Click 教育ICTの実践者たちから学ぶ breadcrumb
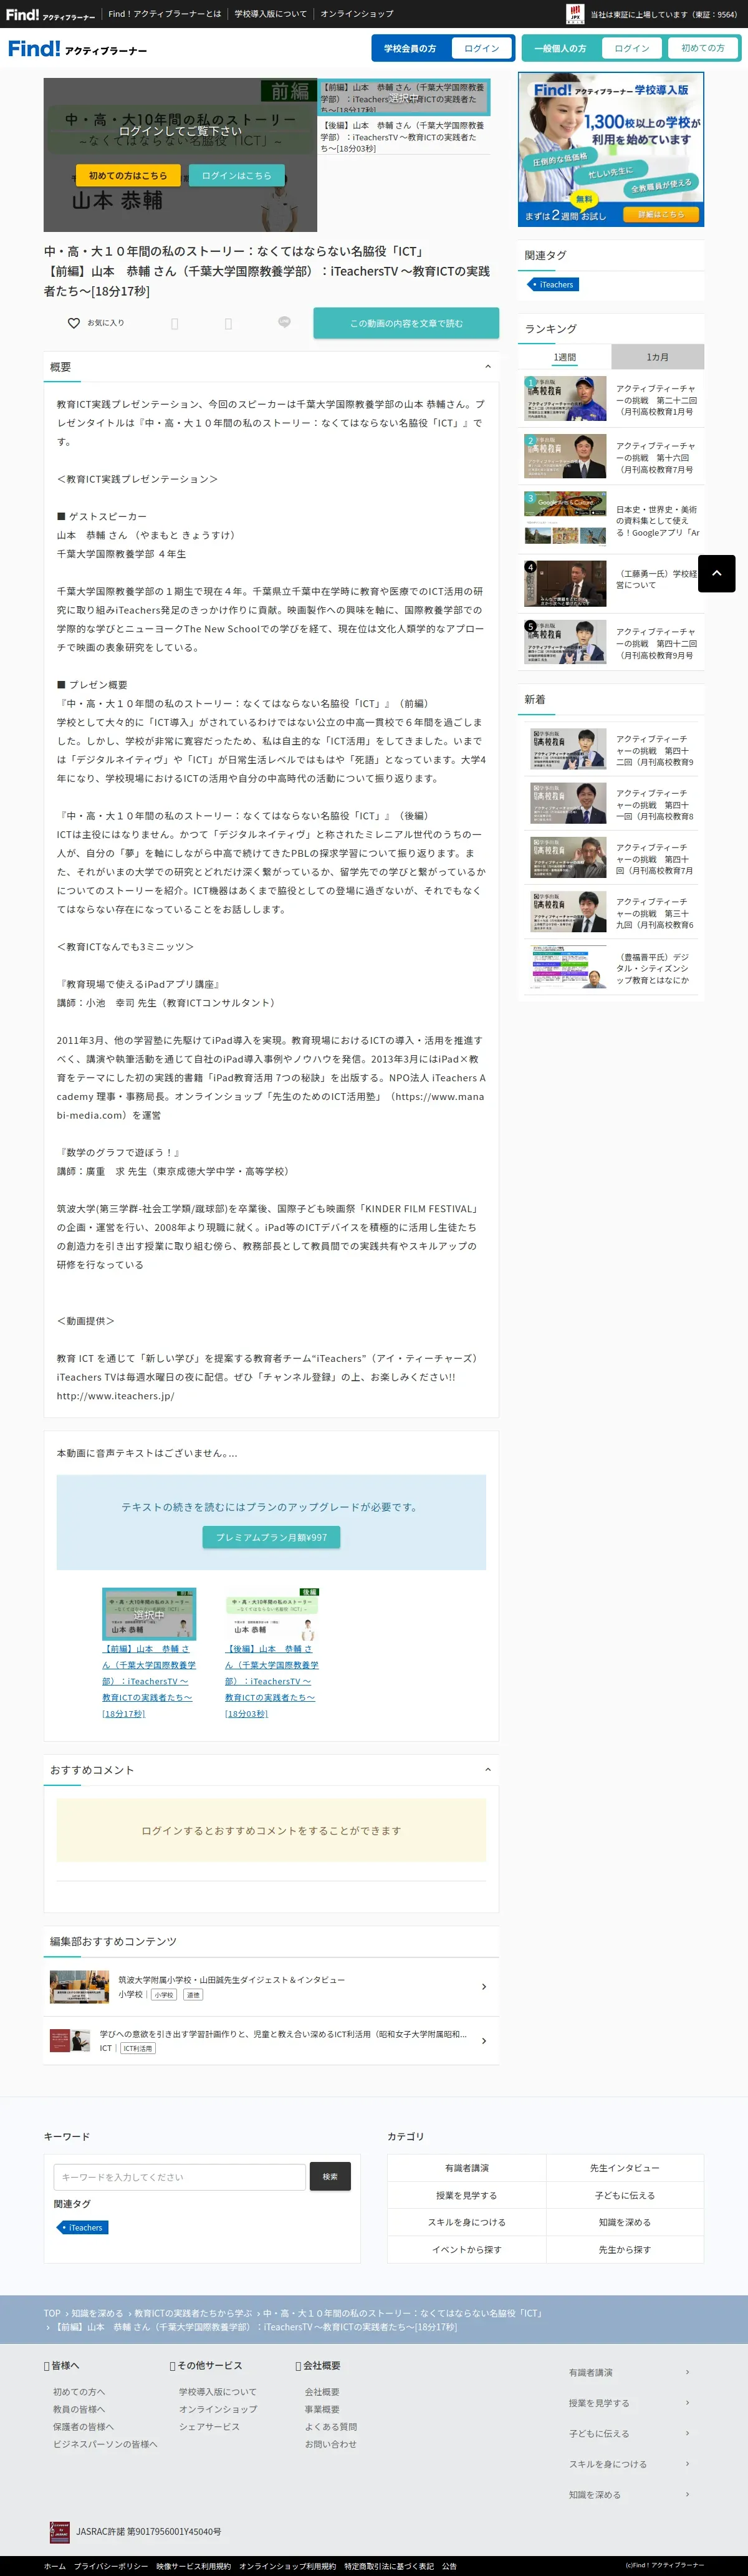The width and height of the screenshot is (748, 2576). click(x=193, y=2313)
